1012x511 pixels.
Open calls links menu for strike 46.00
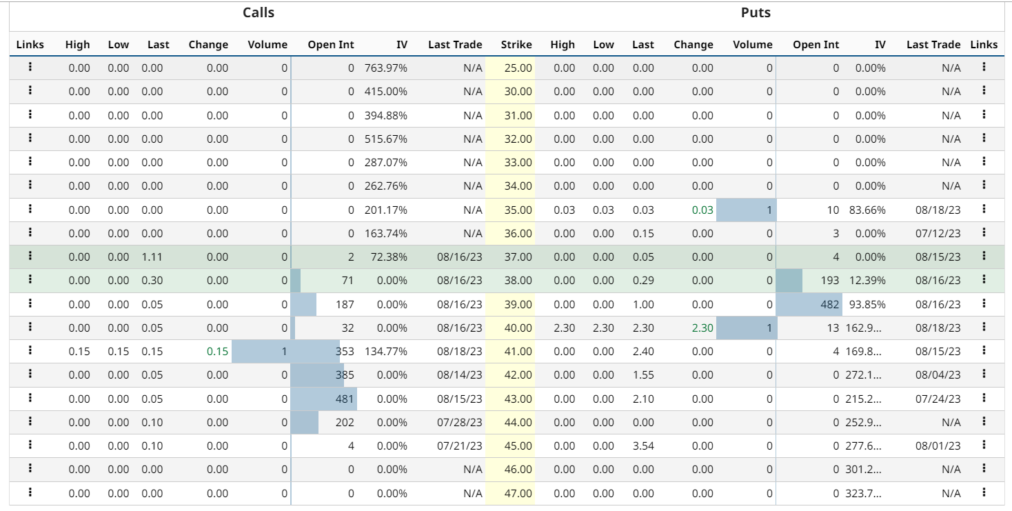tap(30, 468)
